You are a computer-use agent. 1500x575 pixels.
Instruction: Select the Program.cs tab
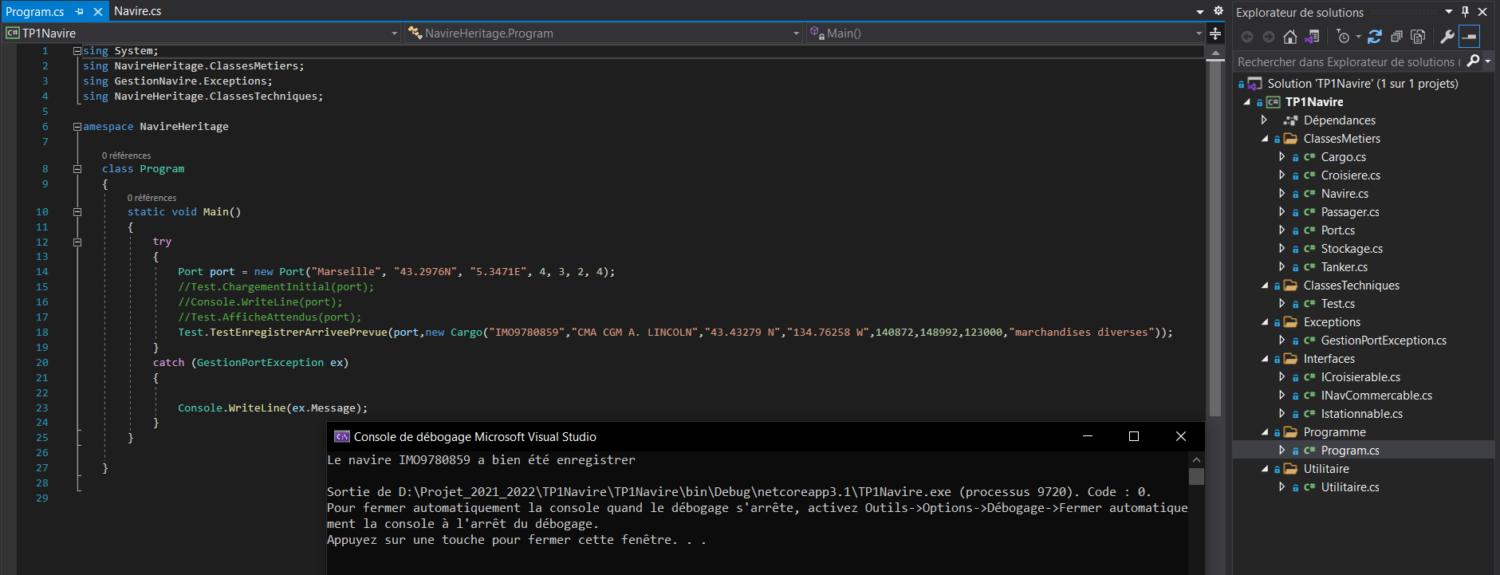tap(35, 11)
